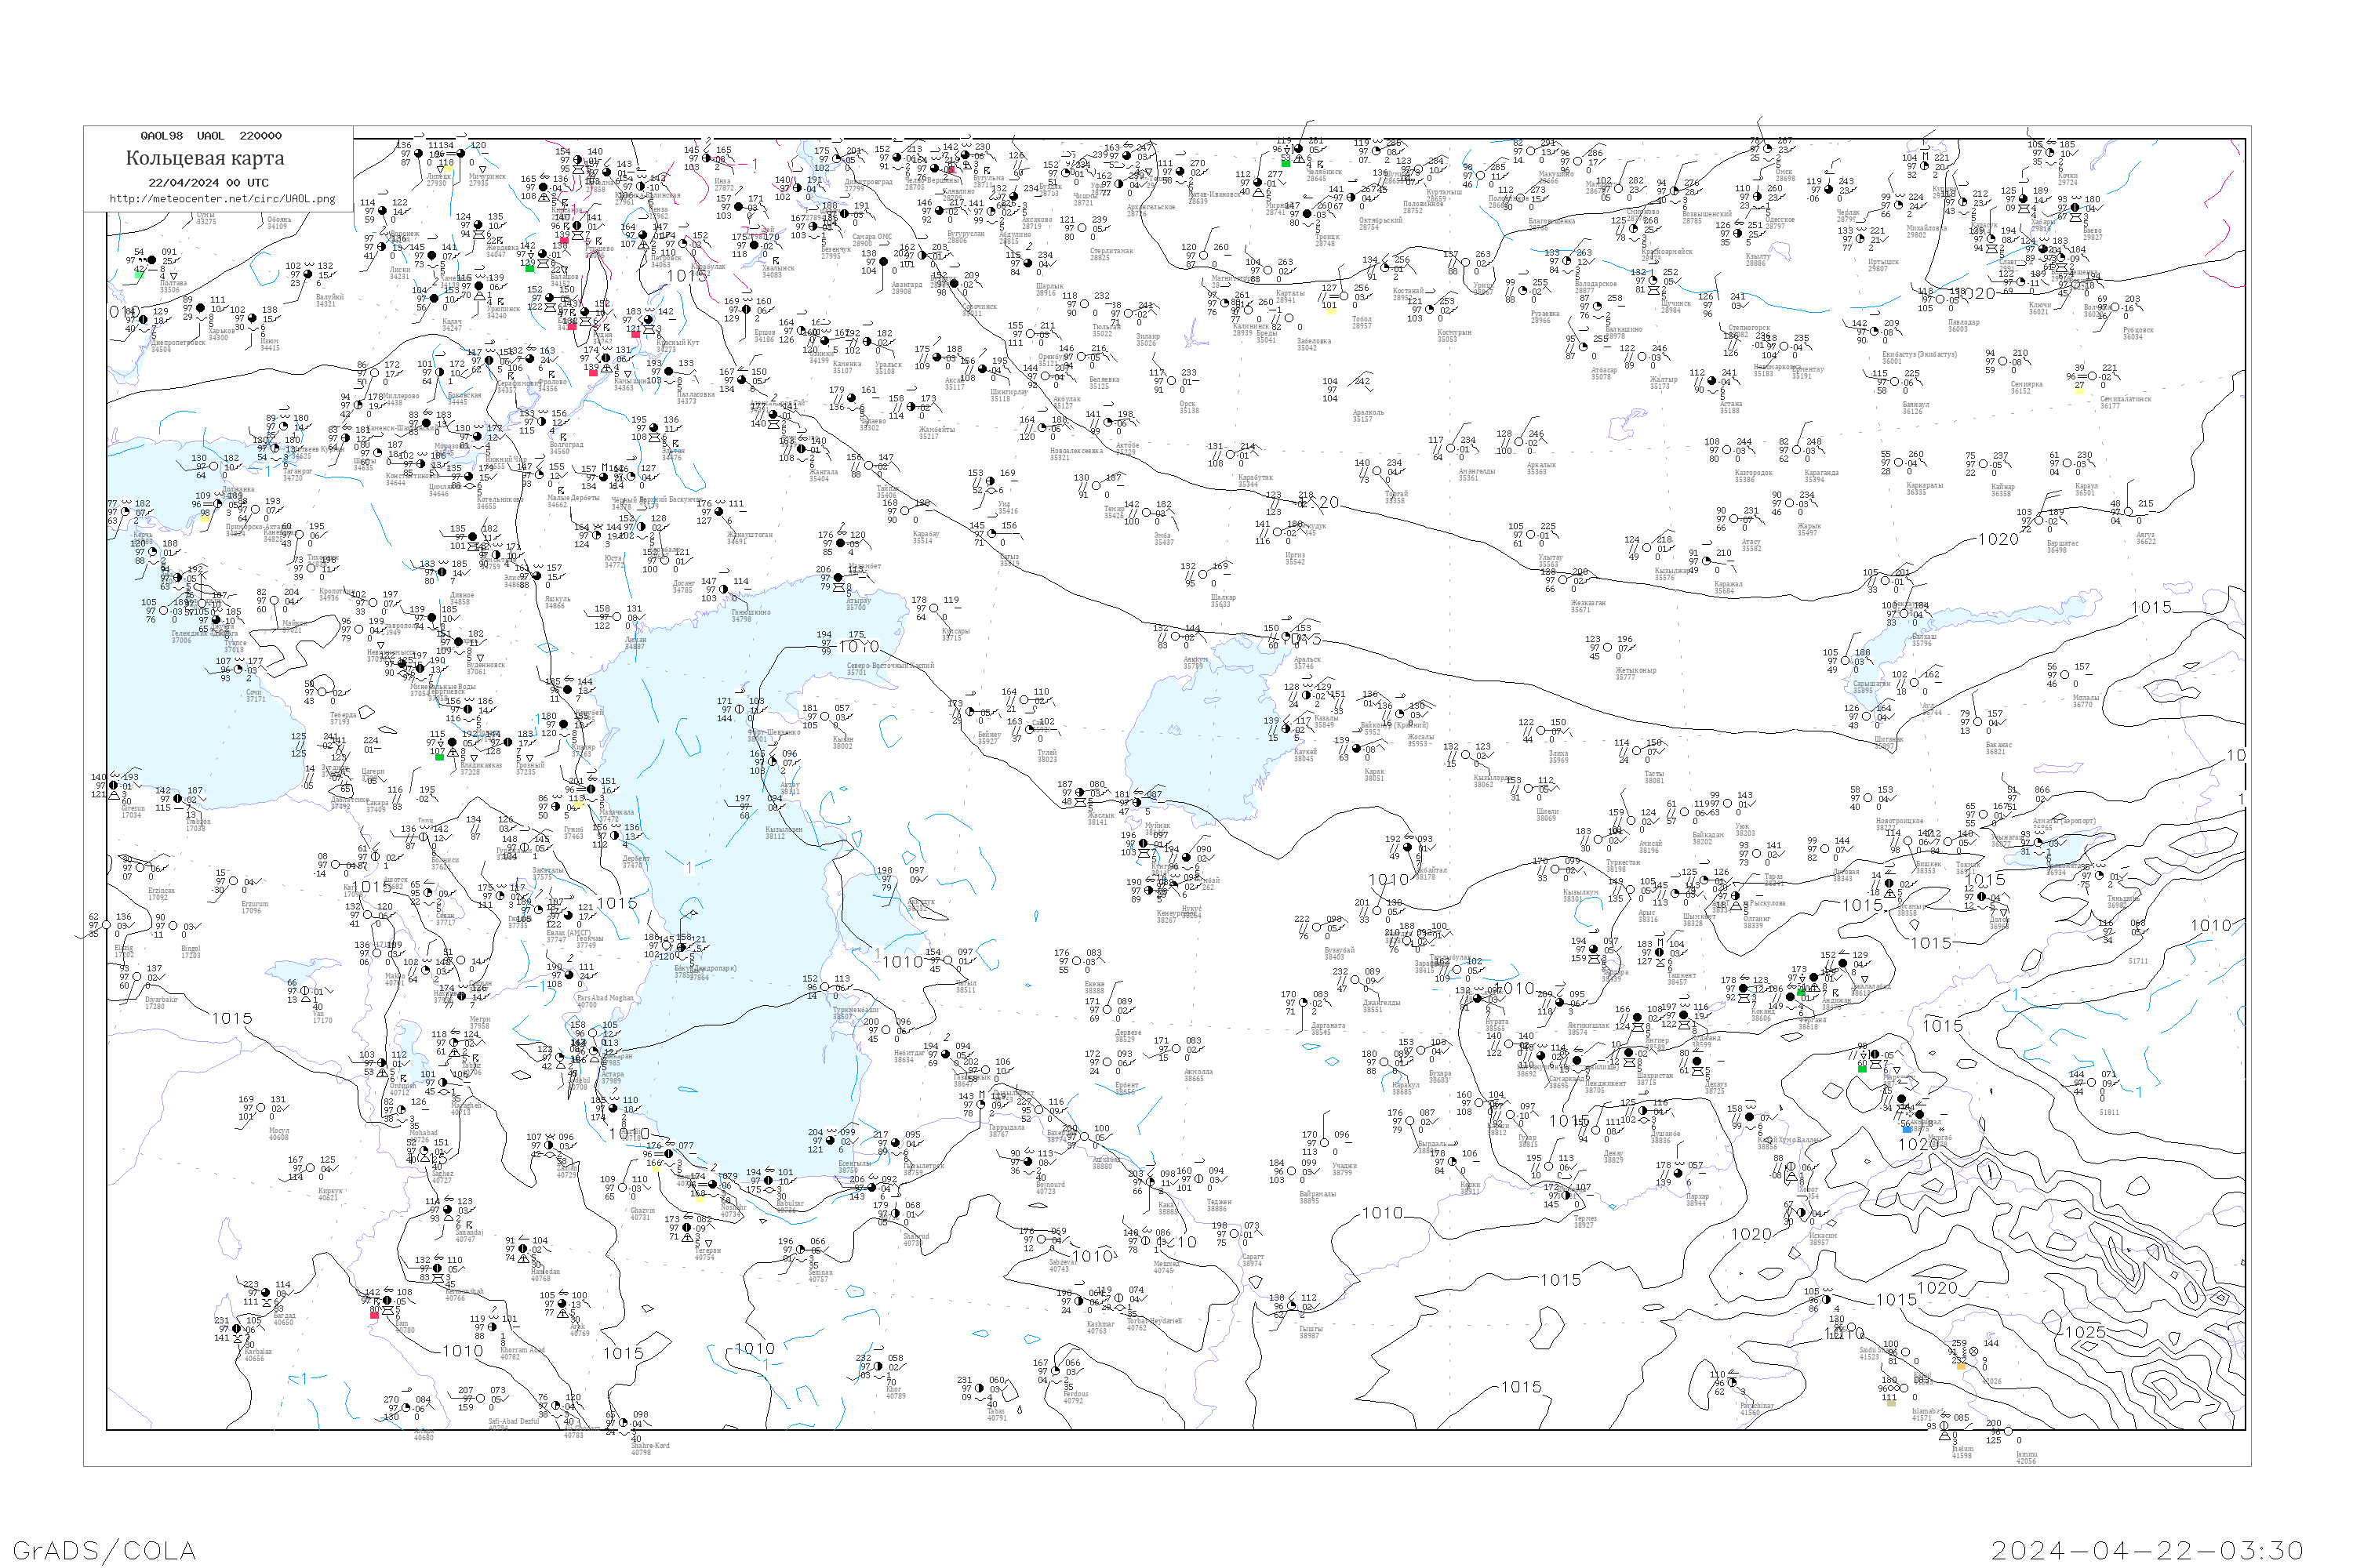
Task: Click the blue square at Акбайтал station
Action: (1906, 1128)
